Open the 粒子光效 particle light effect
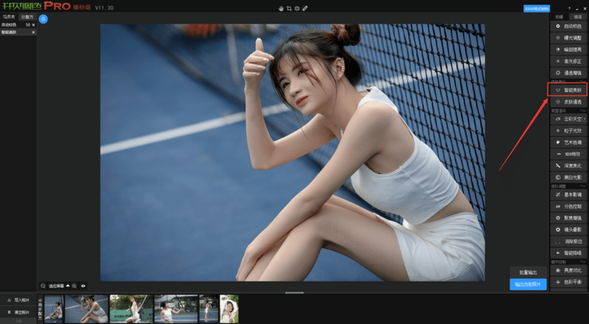The height and width of the screenshot is (324, 589). pos(567,130)
